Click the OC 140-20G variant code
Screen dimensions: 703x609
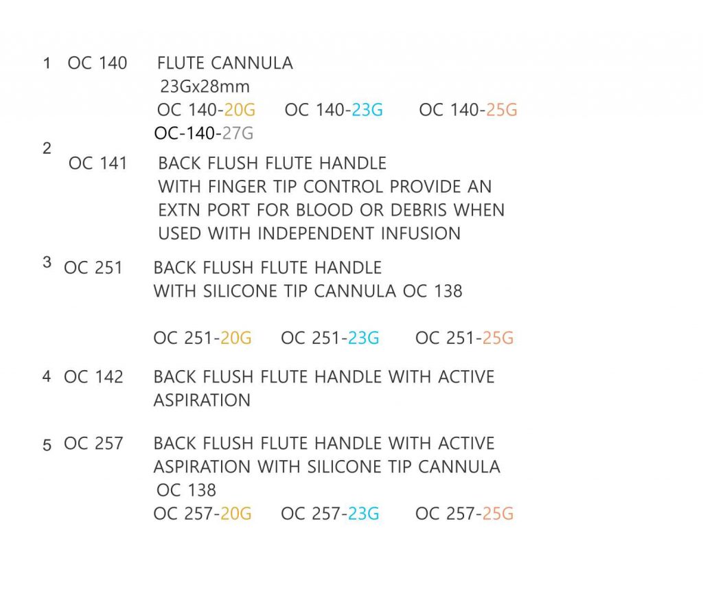coord(206,110)
